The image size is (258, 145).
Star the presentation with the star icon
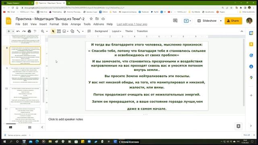(x=91, y=19)
